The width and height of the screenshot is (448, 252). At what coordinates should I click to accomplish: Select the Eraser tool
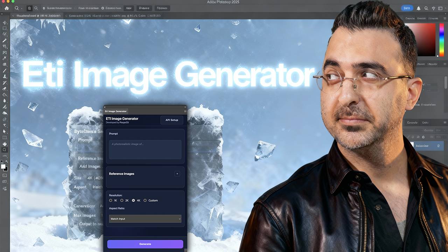[x=5, y=89]
